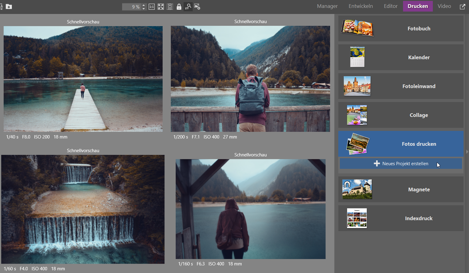
Task: Click the Fotobuch book icon
Action: point(357,28)
